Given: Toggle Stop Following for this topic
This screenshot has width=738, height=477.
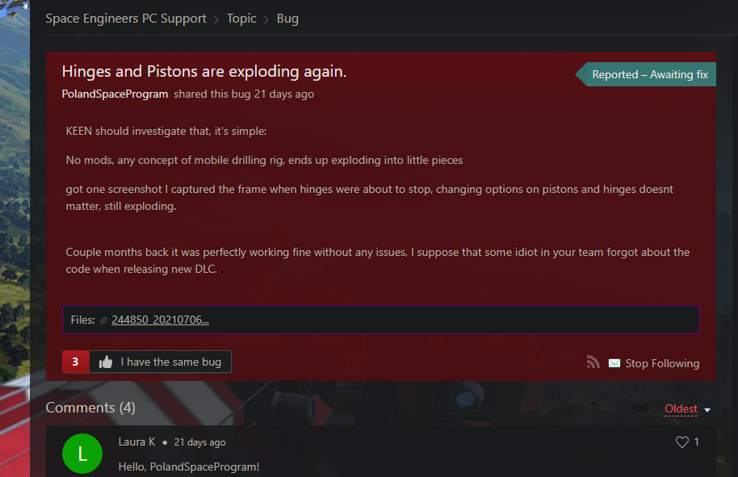Looking at the screenshot, I should pyautogui.click(x=662, y=363).
